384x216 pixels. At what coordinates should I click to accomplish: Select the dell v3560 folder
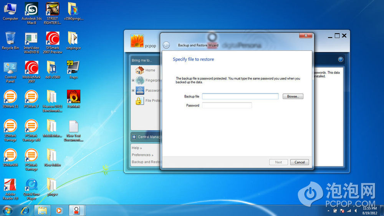(52, 70)
